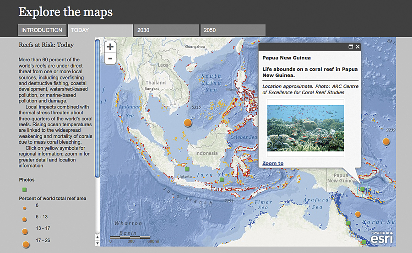Image resolution: width=412 pixels, height=253 pixels.
Task: Open green photo marker near Jakarta
Action: (187, 169)
